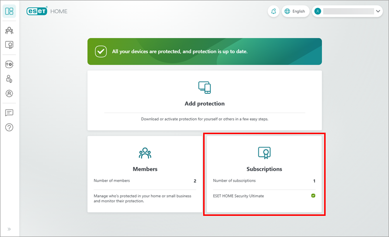Open the person-with-shield sidebar icon
389x237 pixels.
[9, 79]
